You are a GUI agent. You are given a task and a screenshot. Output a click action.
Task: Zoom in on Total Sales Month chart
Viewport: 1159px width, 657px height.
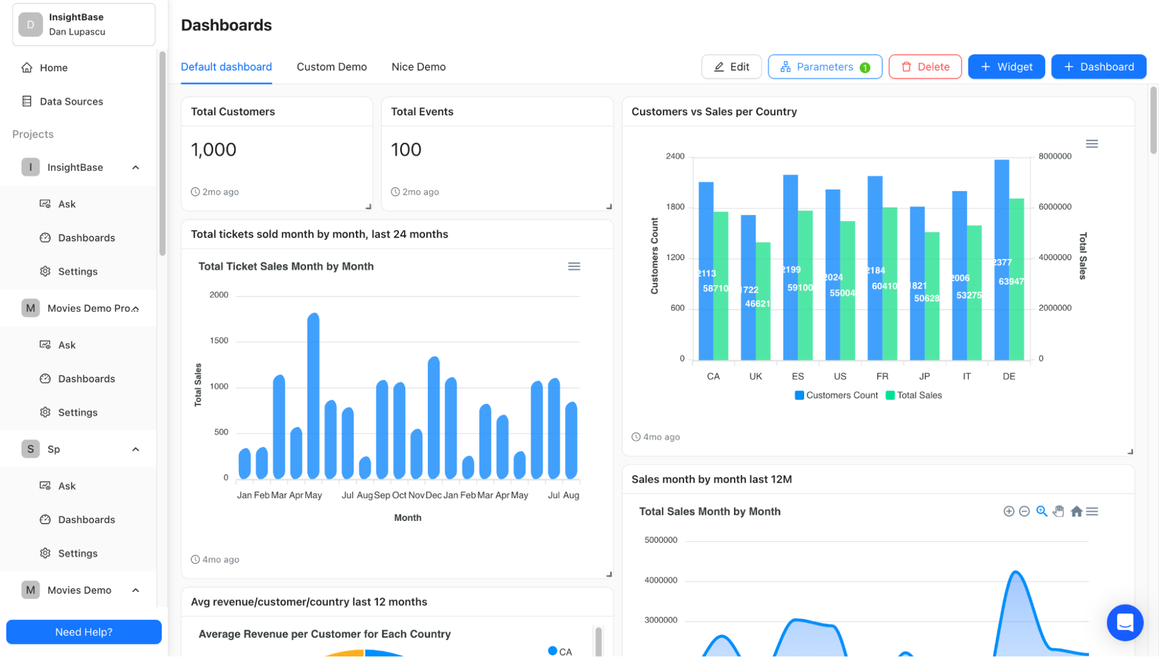[1008, 511]
